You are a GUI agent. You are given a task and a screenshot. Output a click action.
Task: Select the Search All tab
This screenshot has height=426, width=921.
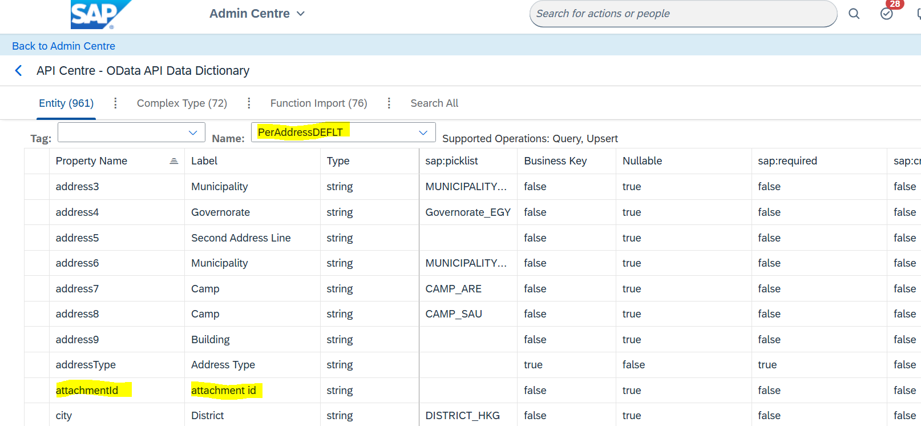coord(434,103)
